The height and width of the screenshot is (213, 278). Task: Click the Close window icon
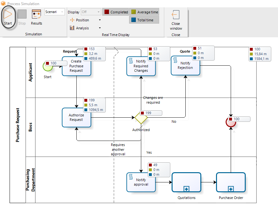(175, 14)
